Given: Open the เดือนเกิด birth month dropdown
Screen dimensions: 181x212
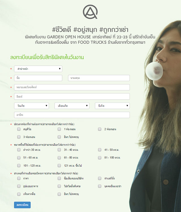Looking at the screenshot, I should 72,106.
